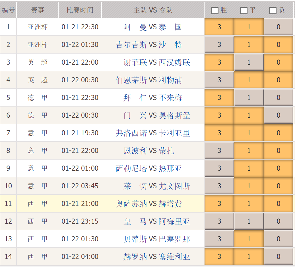Screen dimensions: 295x267
Task: Open the 贝蒂斯 VS 巴塞罗那 match link
Action: coord(157,239)
